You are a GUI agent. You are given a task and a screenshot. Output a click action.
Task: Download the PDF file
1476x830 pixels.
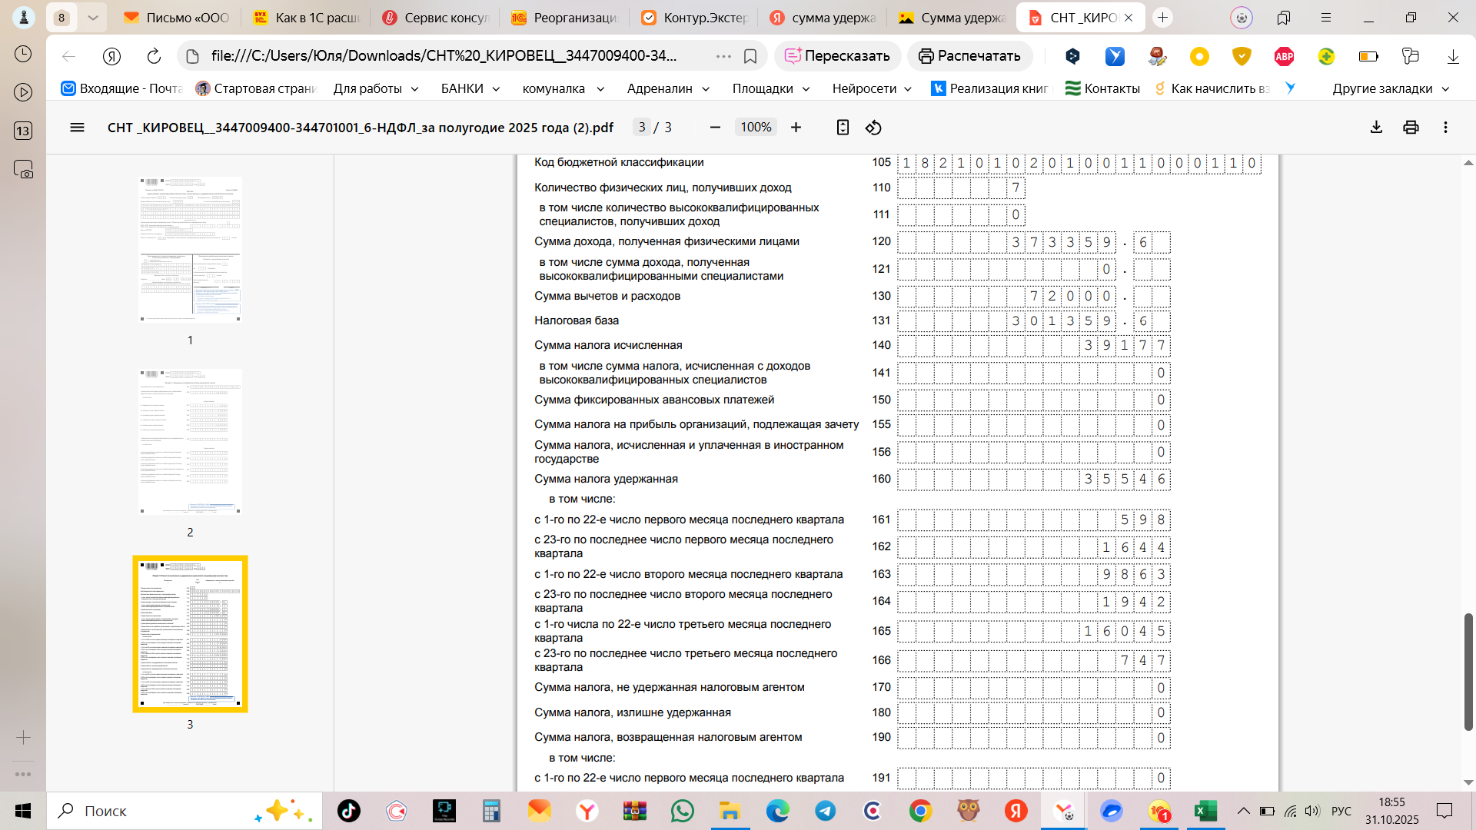point(1376,128)
